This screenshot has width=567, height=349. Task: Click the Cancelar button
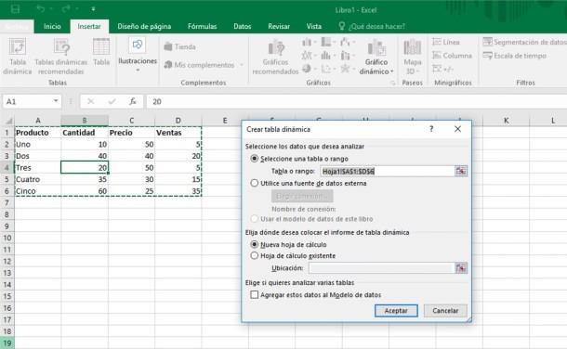pyautogui.click(x=445, y=310)
